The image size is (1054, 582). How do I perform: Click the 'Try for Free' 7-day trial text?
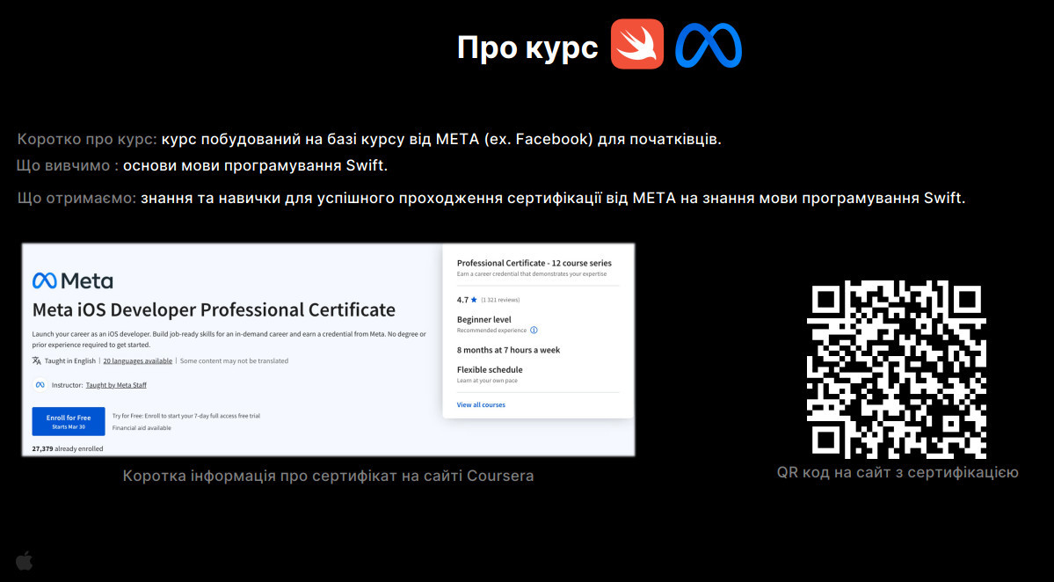pyautogui.click(x=186, y=416)
